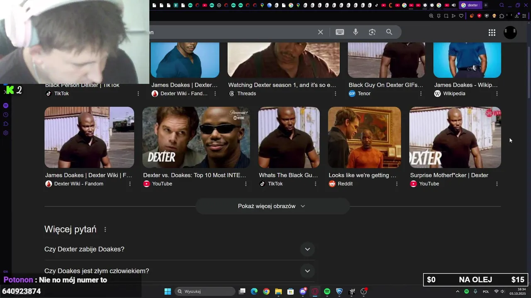Open 'Surprise Motherf*cker | Dexter' link
The height and width of the screenshot is (298, 531).
click(449, 175)
